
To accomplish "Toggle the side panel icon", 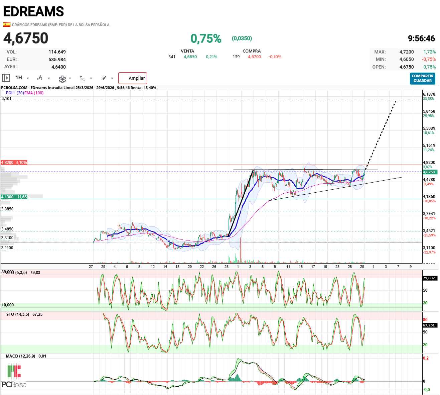I will [6, 78].
